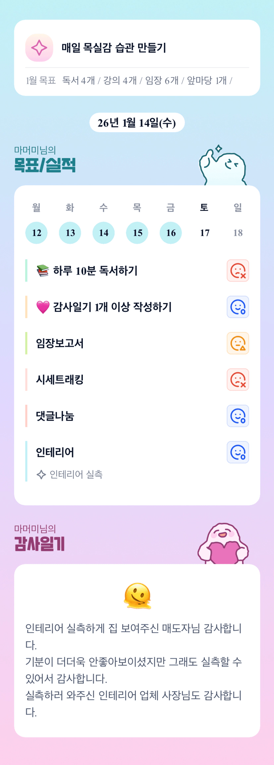274x765 pixels.
Task: Select Tuesday 13 in the week calendar
Action: click(70, 233)
